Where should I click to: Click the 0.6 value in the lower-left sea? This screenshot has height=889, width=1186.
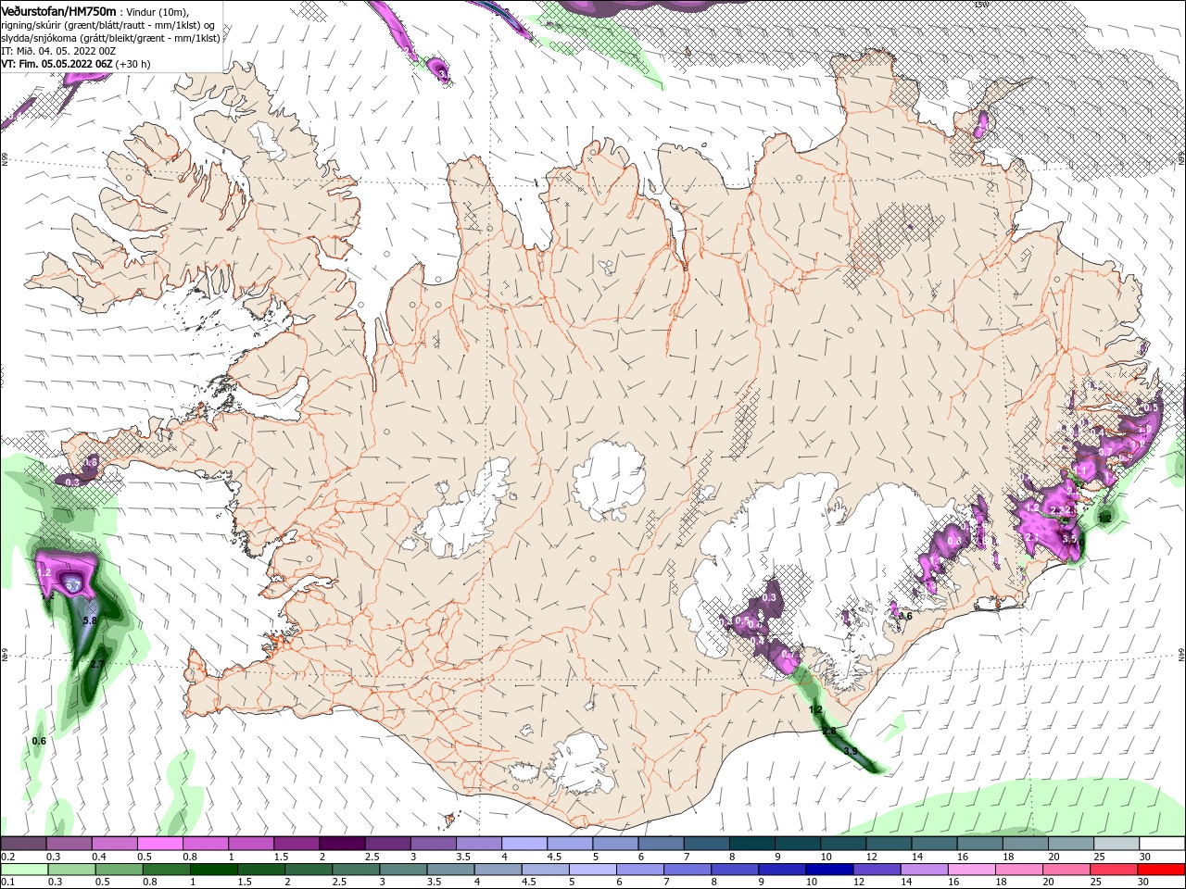(x=39, y=741)
